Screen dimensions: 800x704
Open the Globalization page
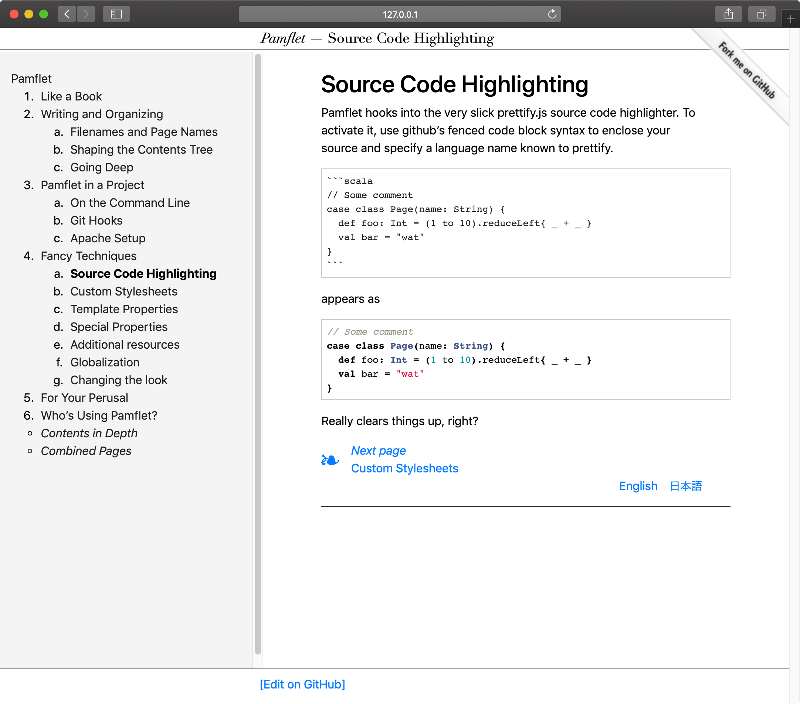[x=105, y=362]
